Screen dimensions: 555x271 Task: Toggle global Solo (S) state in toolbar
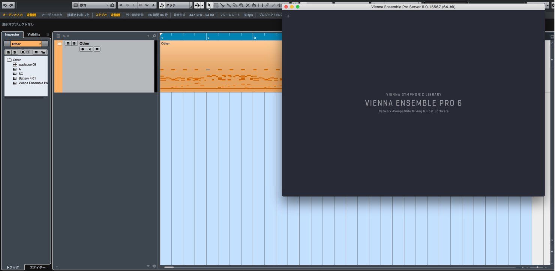pyautogui.click(x=127, y=5)
